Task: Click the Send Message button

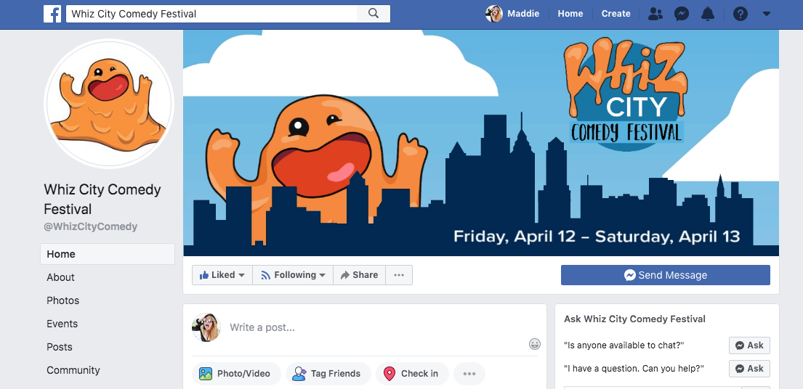Action: pyautogui.click(x=665, y=275)
